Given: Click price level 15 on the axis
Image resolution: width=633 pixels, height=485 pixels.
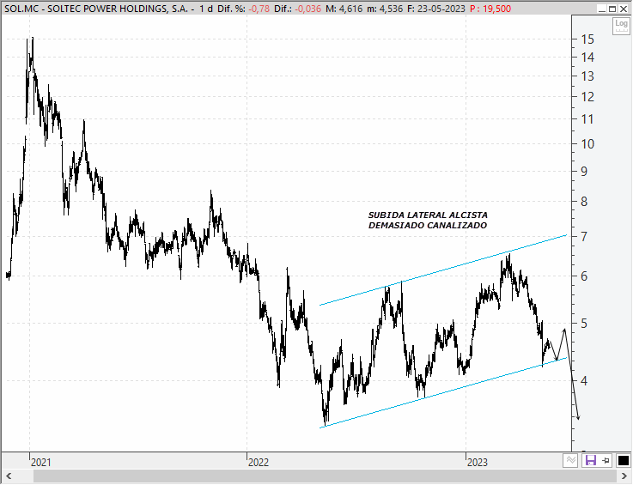Looking at the screenshot, I should (587, 39).
